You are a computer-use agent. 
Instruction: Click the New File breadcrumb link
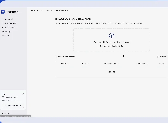(49, 10)
